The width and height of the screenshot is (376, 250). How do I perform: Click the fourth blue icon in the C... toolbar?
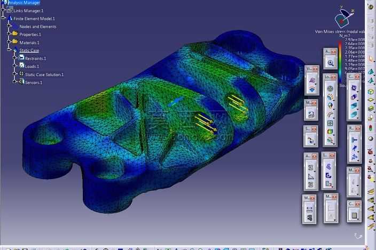pos(354,115)
